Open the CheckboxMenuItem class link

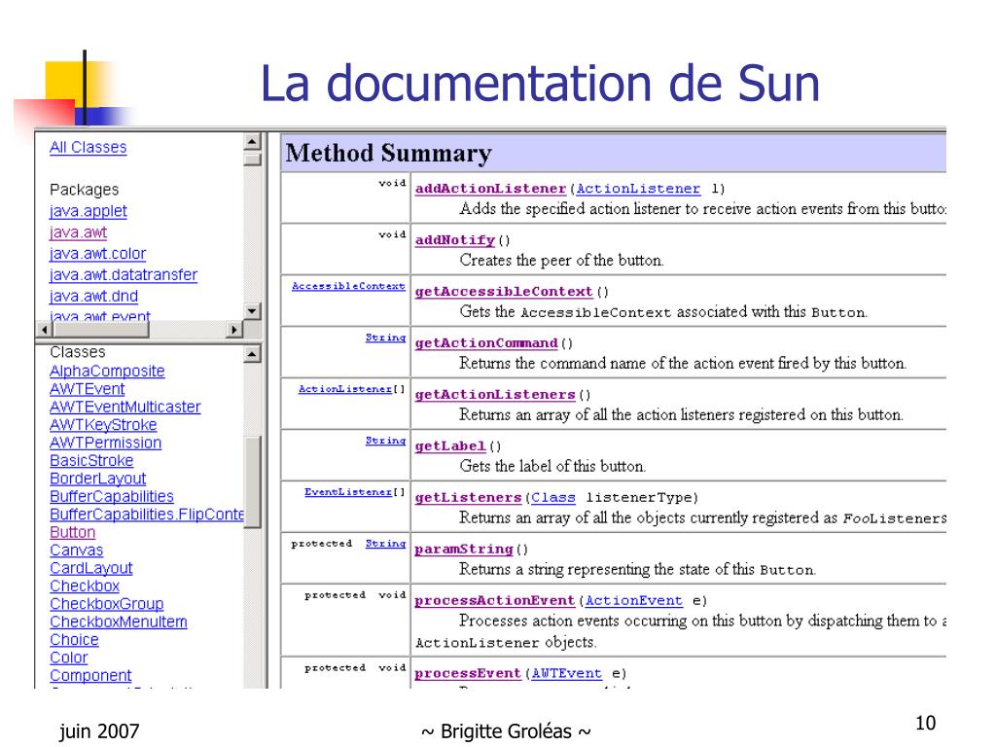tap(119, 622)
